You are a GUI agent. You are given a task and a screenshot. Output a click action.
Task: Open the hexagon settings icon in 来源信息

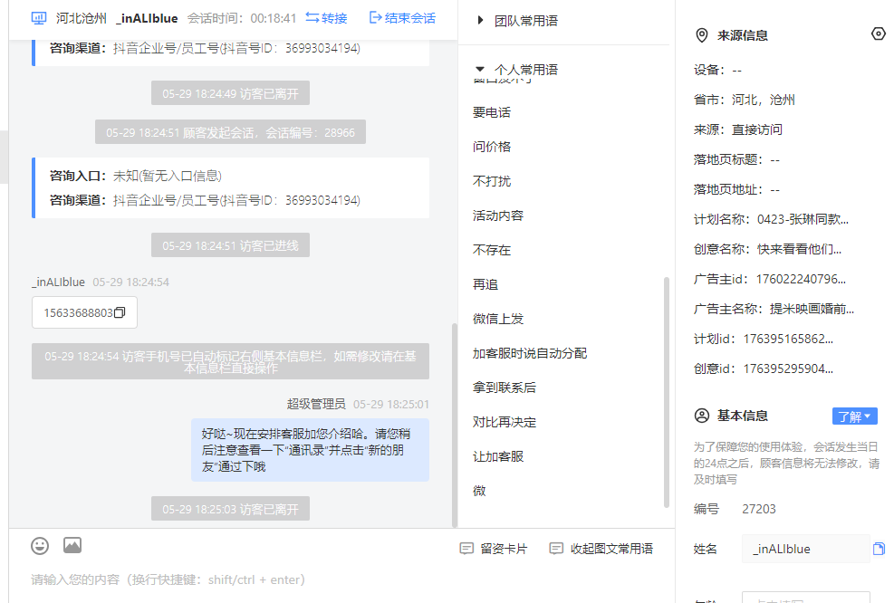(878, 34)
